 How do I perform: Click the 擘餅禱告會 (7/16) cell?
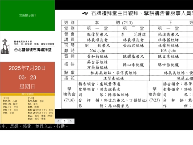click(69, 95)
